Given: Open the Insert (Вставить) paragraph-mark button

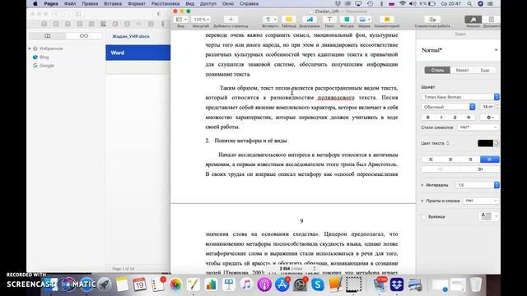Looking at the screenshot, I should (270, 20).
